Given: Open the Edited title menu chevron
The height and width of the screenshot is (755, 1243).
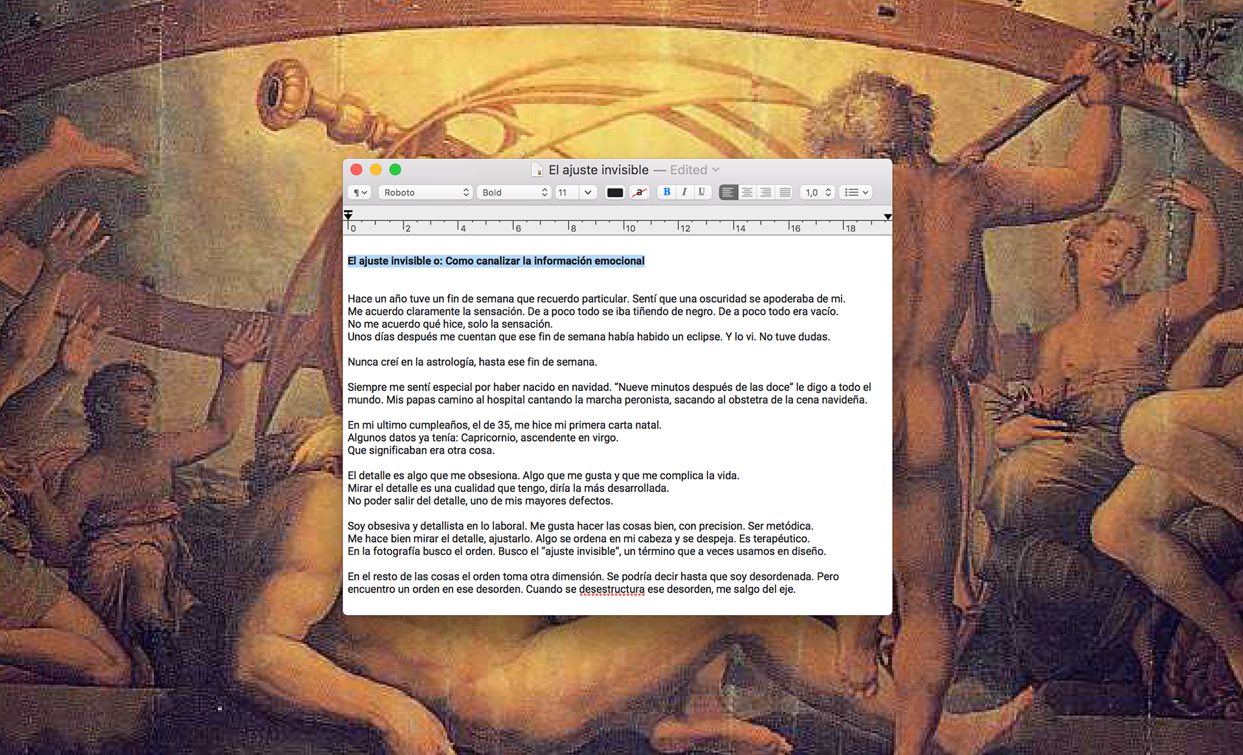Looking at the screenshot, I should (x=716, y=170).
